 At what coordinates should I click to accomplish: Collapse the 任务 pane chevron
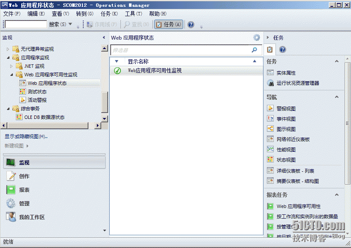coord(267,37)
